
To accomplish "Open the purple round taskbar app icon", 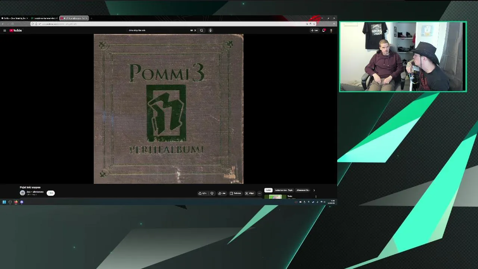I will [x=22, y=202].
